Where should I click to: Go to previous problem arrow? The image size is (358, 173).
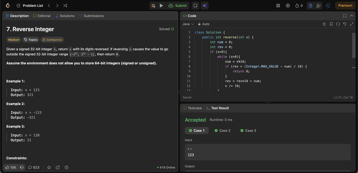(49, 5)
